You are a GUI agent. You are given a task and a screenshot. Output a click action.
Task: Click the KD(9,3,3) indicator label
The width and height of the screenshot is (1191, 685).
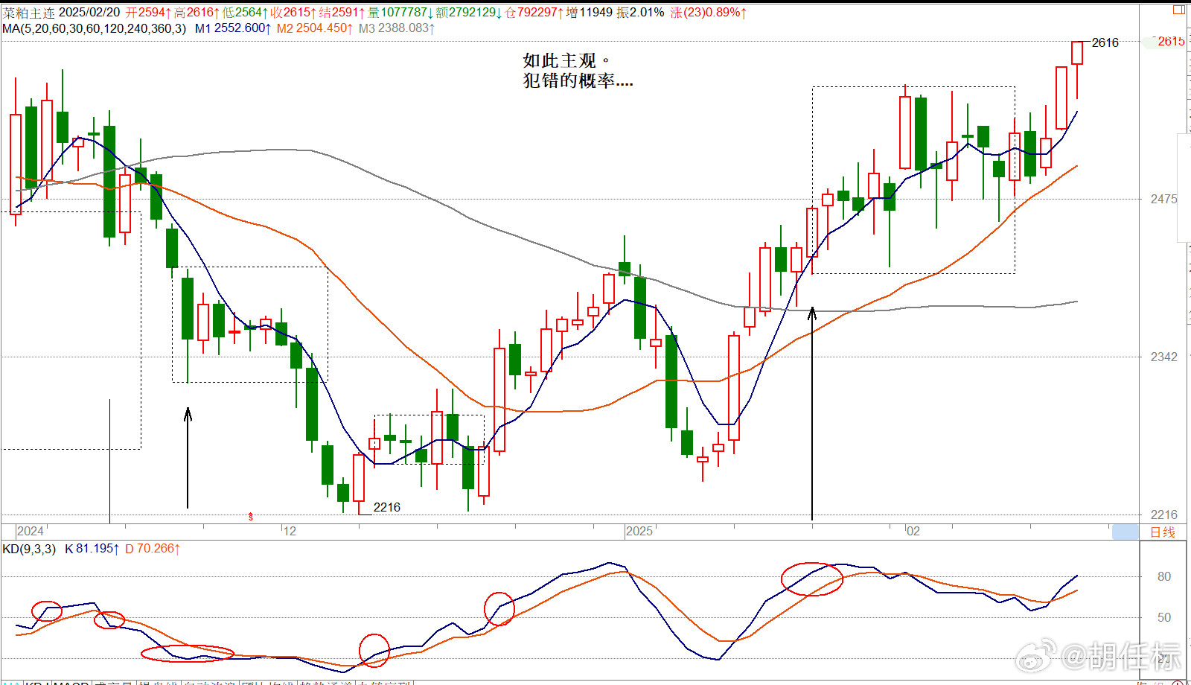click(29, 549)
